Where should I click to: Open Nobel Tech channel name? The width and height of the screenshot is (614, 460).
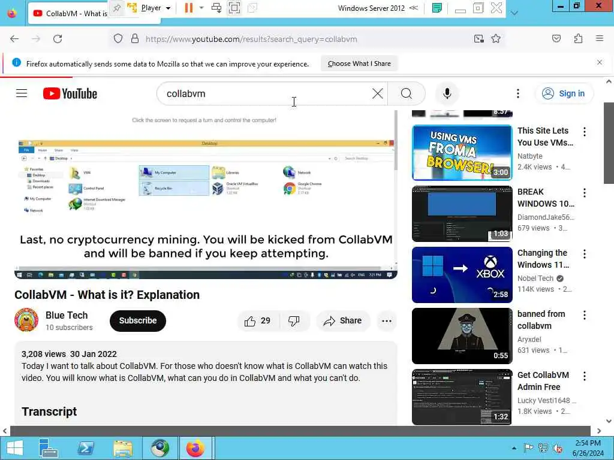tap(535, 278)
